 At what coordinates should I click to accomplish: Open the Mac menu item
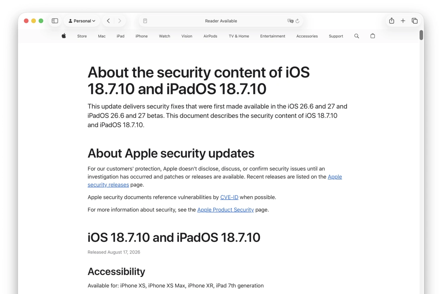[102, 36]
